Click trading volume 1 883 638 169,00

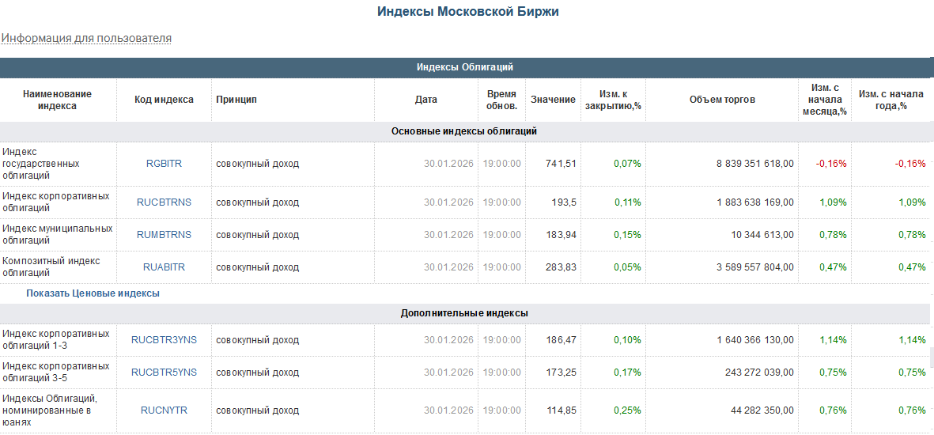point(754,202)
